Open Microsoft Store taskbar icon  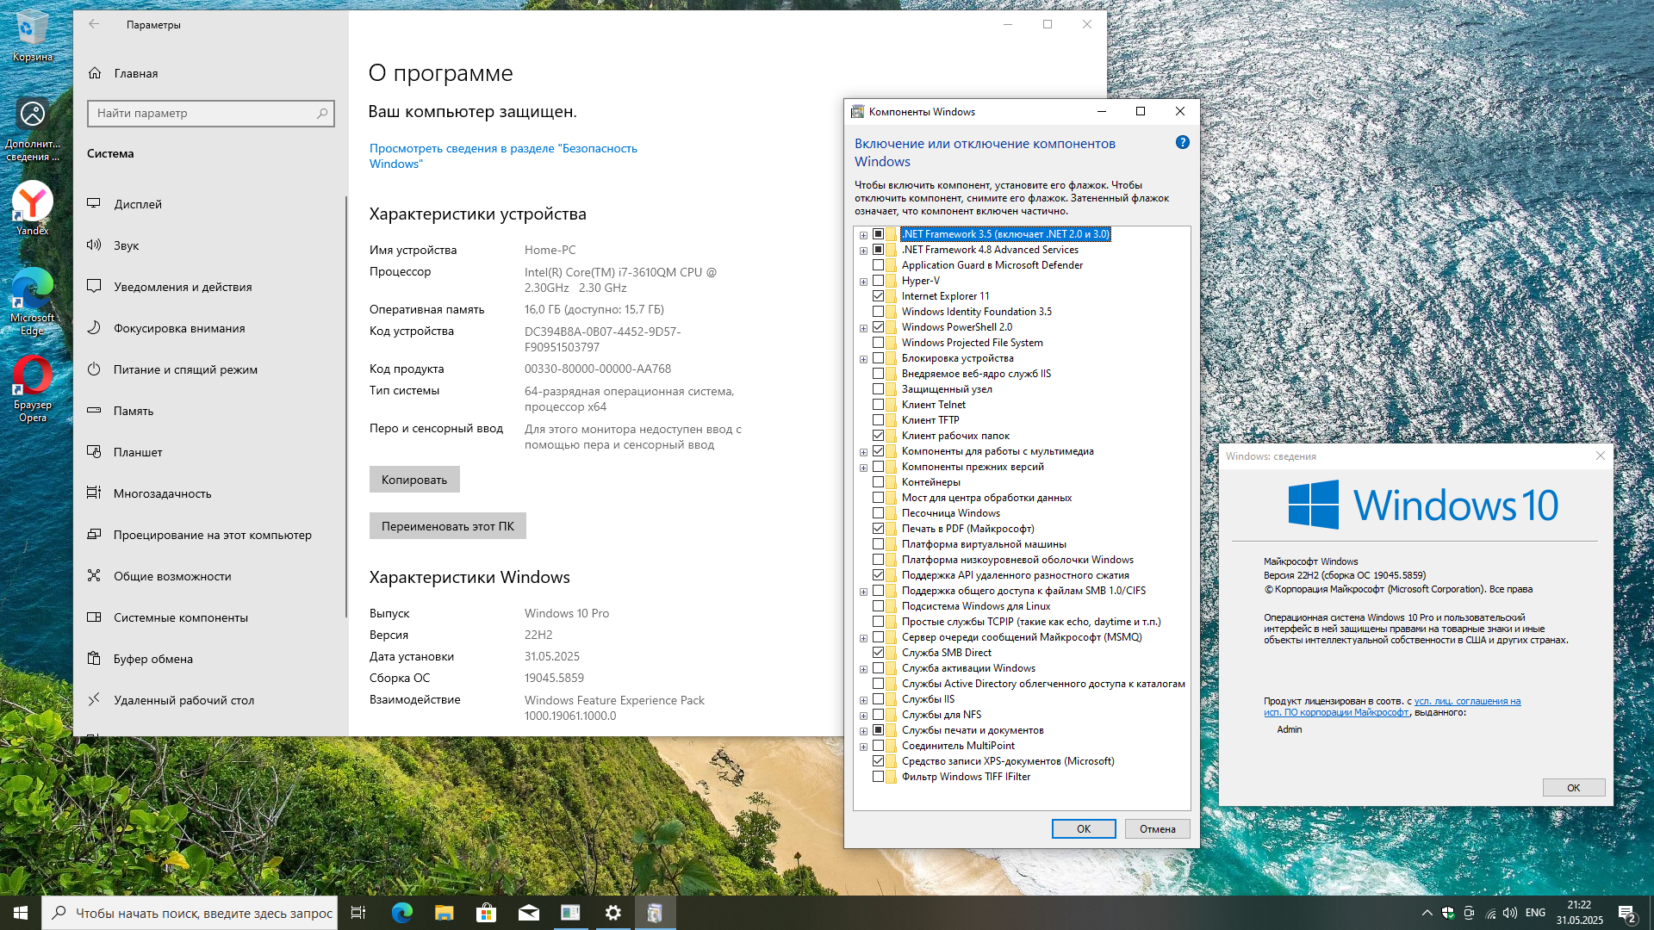click(x=486, y=913)
